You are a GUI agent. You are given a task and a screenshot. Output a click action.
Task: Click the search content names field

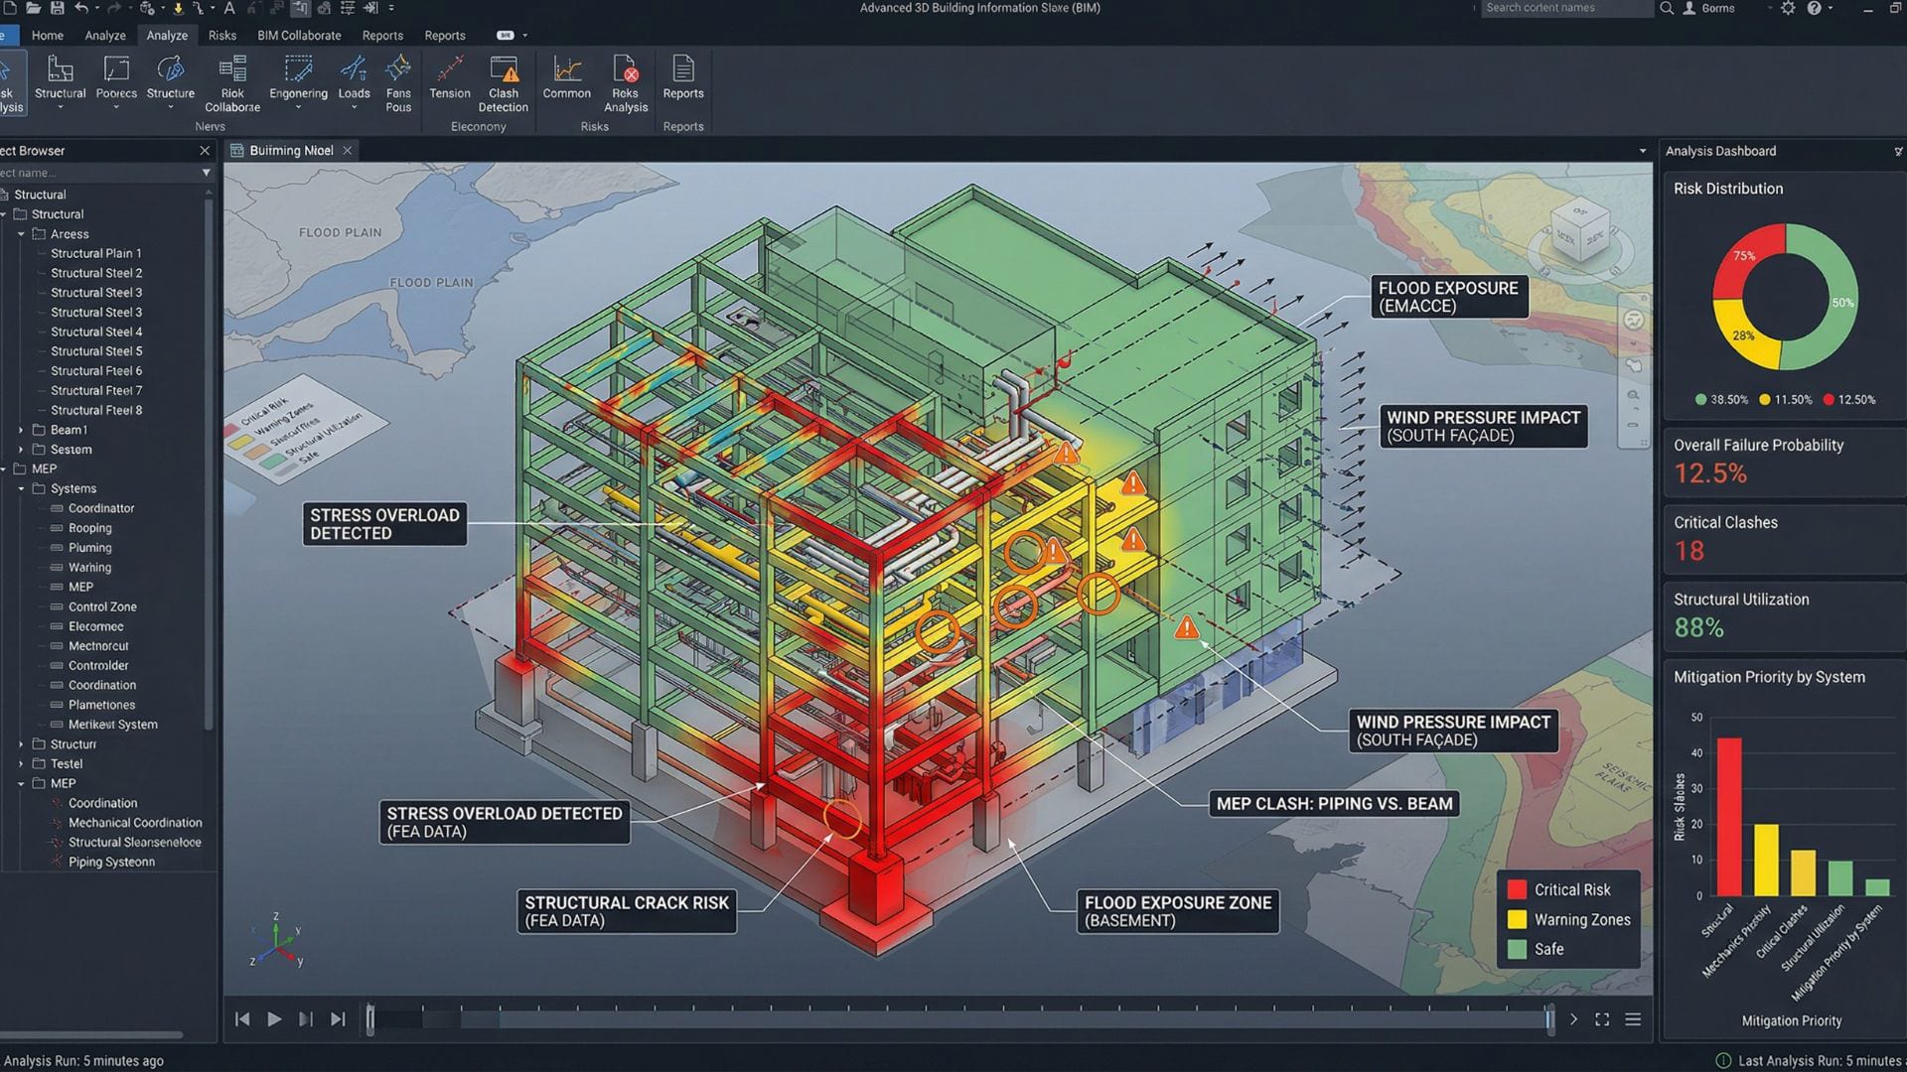(1566, 8)
